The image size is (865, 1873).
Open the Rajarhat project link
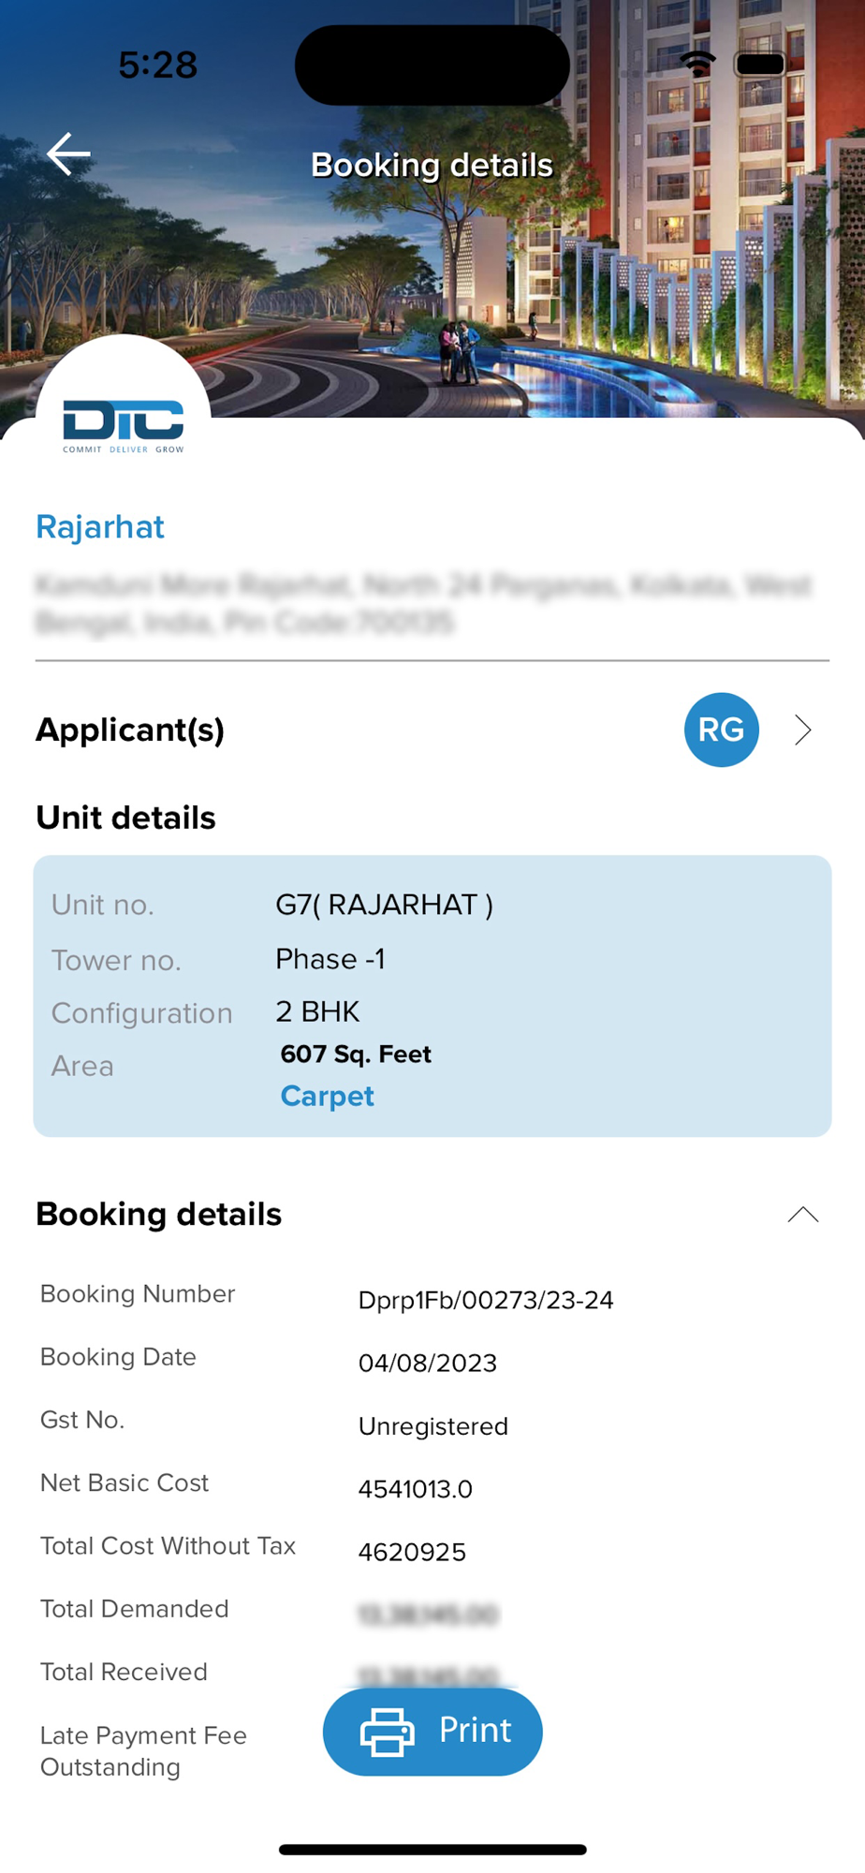[x=100, y=527]
